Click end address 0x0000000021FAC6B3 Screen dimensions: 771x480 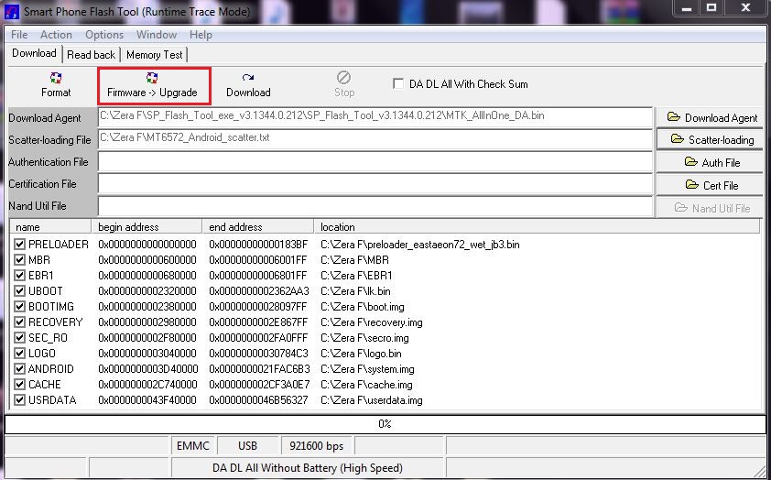click(259, 369)
